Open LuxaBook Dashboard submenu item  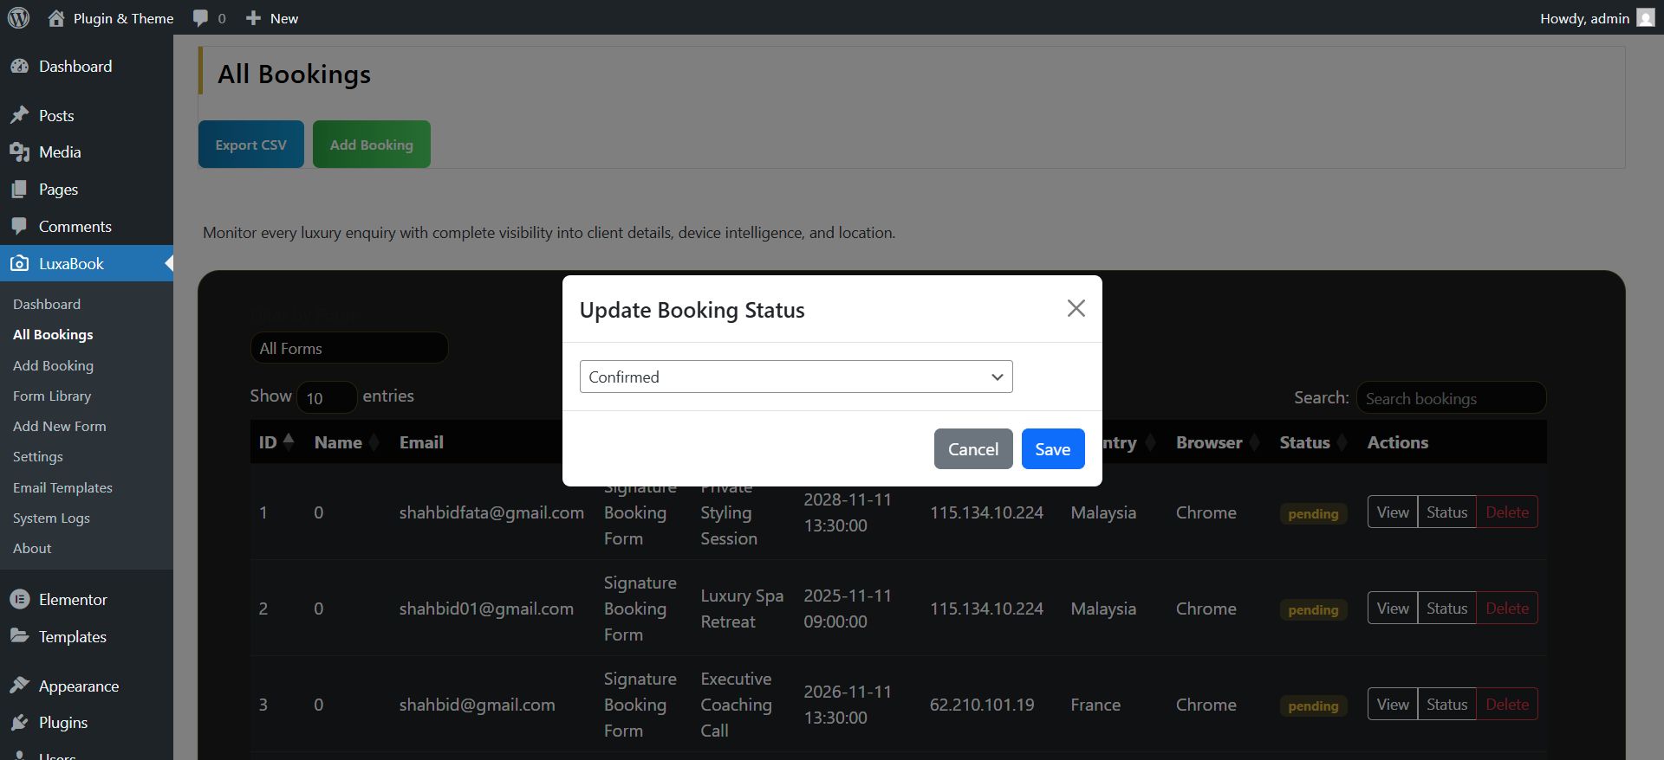point(47,305)
